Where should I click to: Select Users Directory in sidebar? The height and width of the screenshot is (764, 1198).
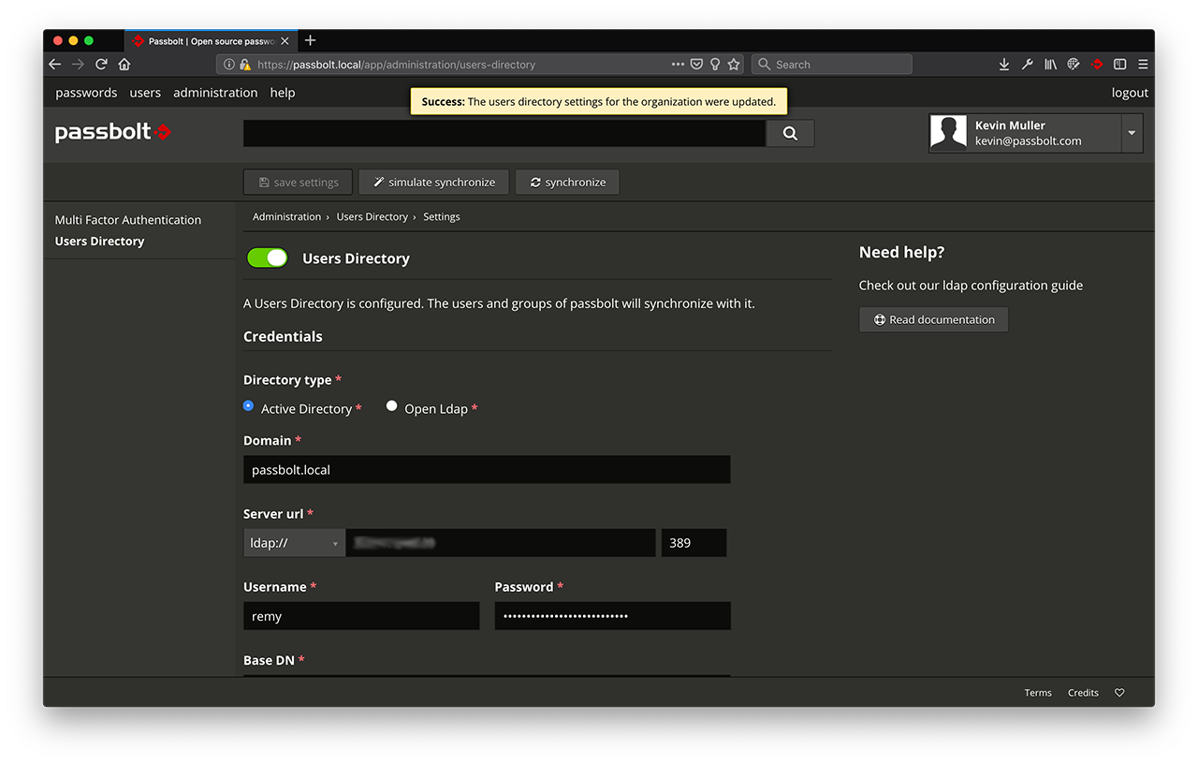(99, 241)
